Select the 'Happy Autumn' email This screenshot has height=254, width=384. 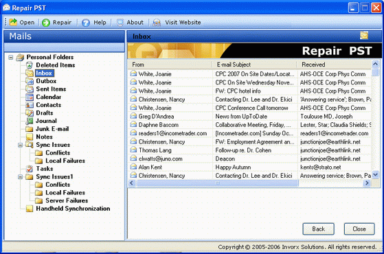click(x=233, y=167)
